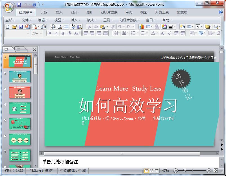Image resolution: width=226 pixels, height=176 pixels.
Task: Click the 中文(简体，中国) language indicator
Action: [73, 171]
